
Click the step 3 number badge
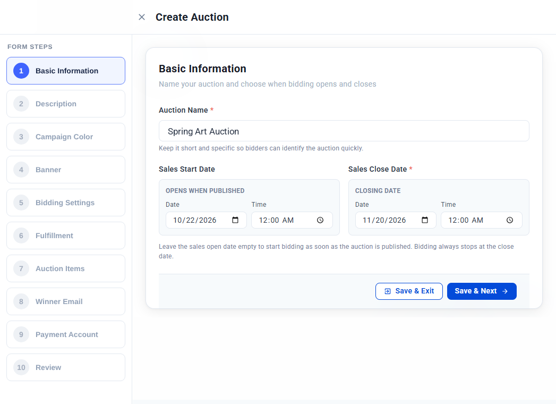coord(21,137)
